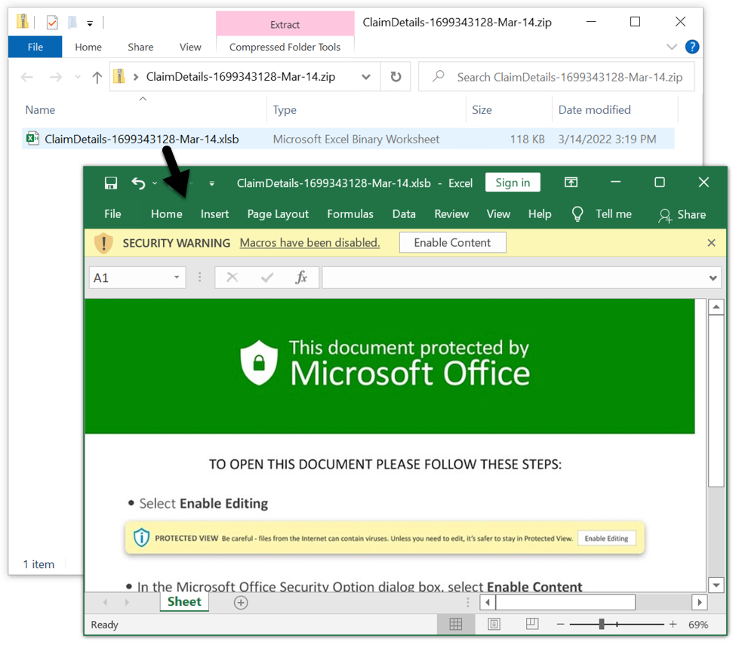Viewport: 736px width, 645px height.
Task: Select Page Break Preview view icon
Action: point(531,625)
